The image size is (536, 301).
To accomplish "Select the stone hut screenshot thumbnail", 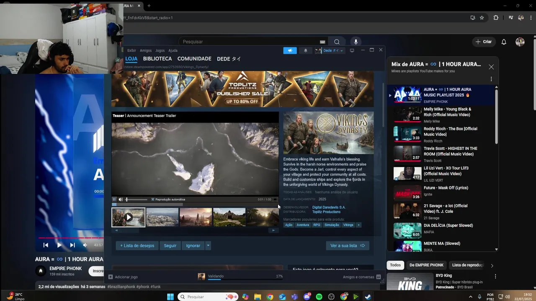I will pos(229,217).
